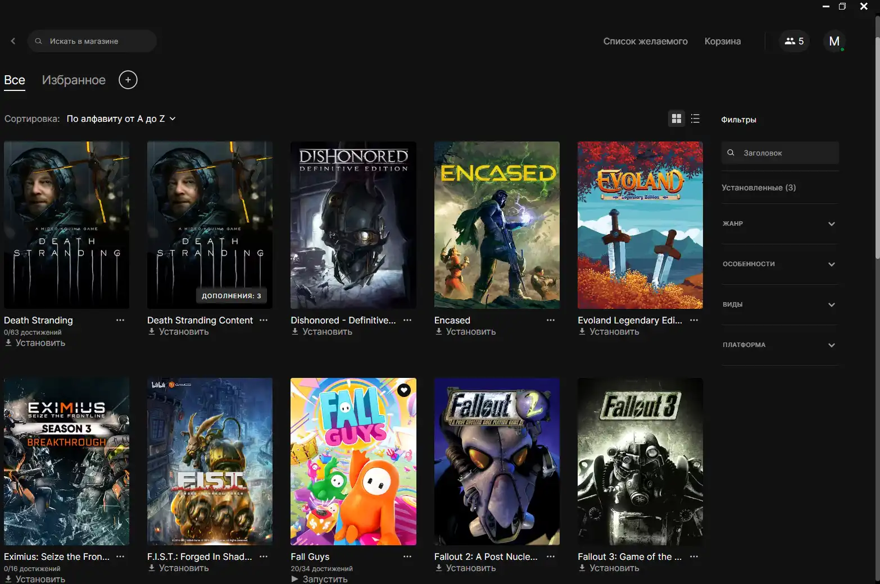Open Death Stranding Content options menu
Viewport: 880px width, 584px height.
point(264,320)
